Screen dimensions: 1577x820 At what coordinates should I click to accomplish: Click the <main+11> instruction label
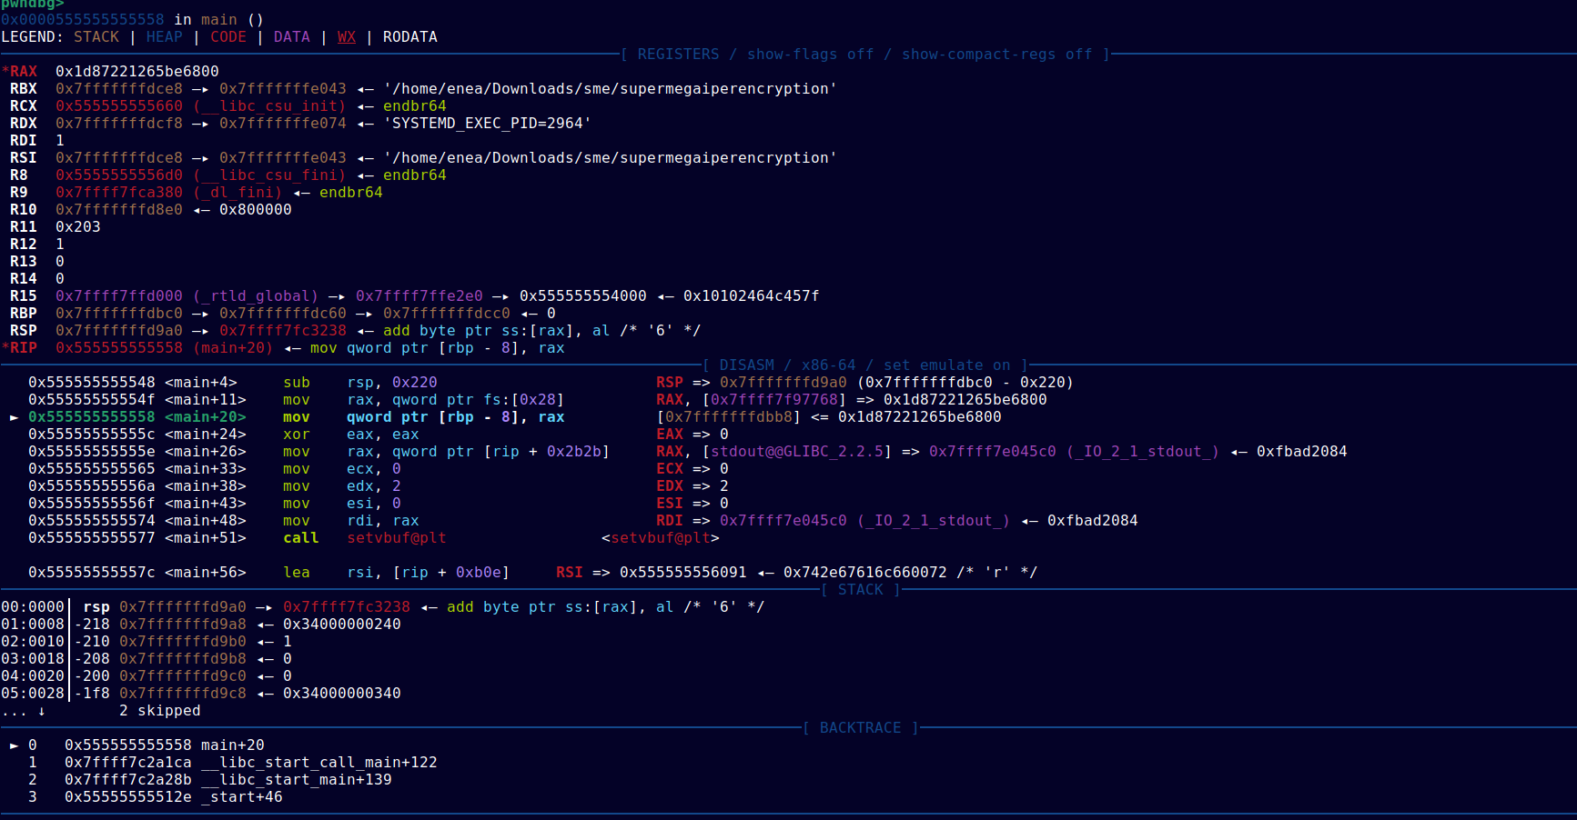coord(206,399)
